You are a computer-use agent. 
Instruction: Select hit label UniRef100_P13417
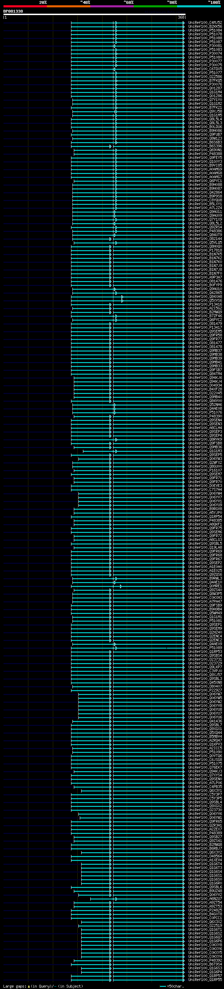[x=205, y=327]
